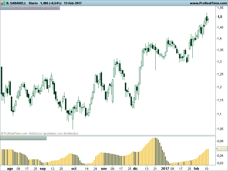The height and width of the screenshot is (171, 228).
Task: Select the Órdenes recientemente ejecutadas label
Action: point(35,8)
